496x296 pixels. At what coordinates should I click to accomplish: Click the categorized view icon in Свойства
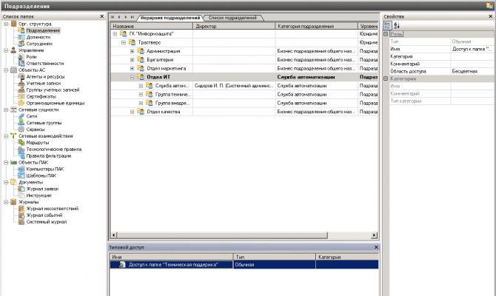tap(387, 26)
